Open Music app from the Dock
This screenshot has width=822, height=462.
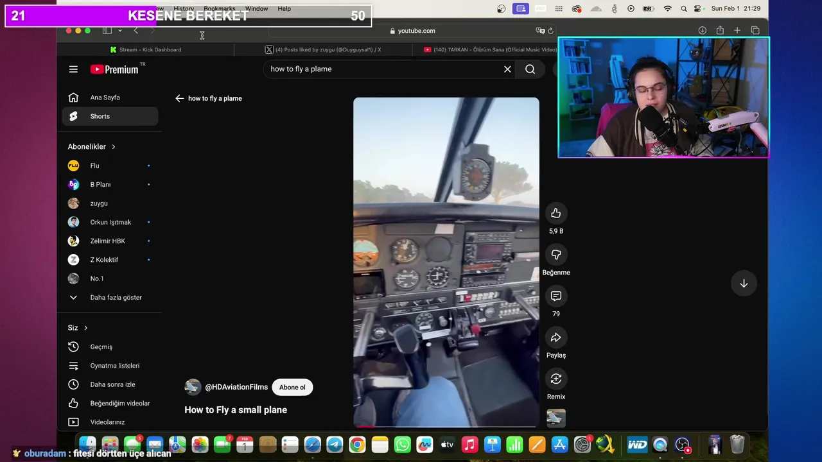pos(470,444)
